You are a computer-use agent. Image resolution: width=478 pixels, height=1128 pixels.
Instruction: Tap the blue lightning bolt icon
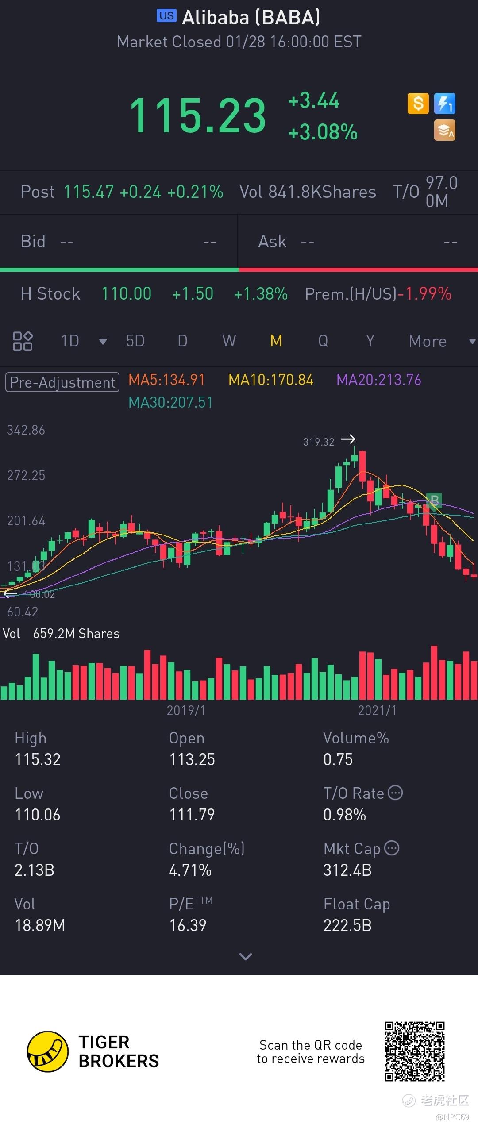coord(445,104)
